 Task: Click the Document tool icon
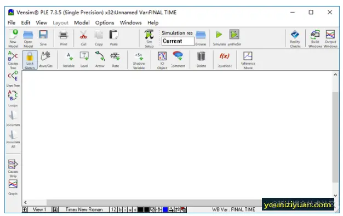point(13,118)
